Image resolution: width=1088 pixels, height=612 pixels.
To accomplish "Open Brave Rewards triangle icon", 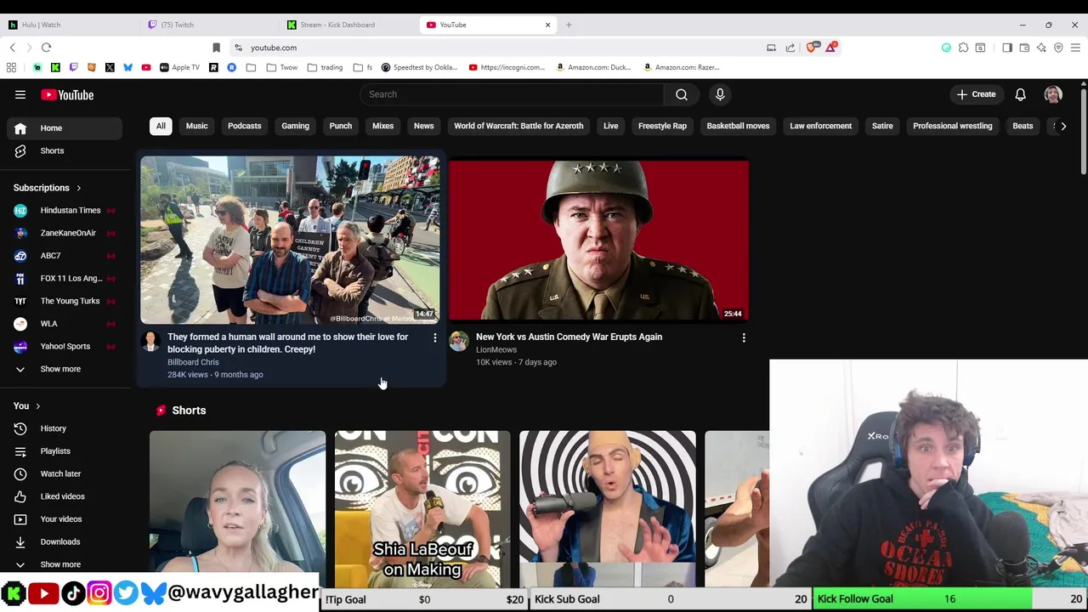I will tap(830, 48).
